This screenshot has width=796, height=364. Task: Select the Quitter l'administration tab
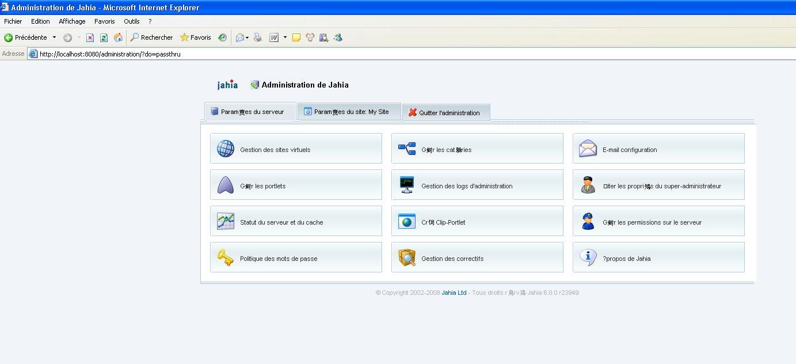(x=446, y=112)
